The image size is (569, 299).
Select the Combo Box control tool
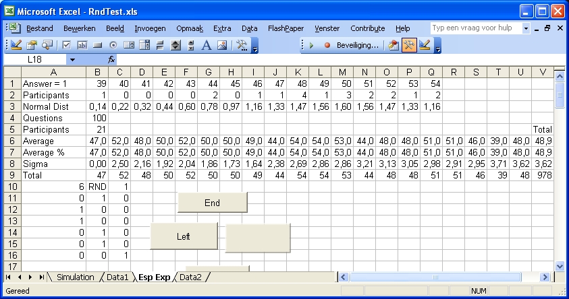144,45
